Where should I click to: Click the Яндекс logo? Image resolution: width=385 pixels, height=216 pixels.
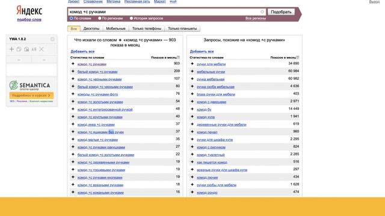29,11
